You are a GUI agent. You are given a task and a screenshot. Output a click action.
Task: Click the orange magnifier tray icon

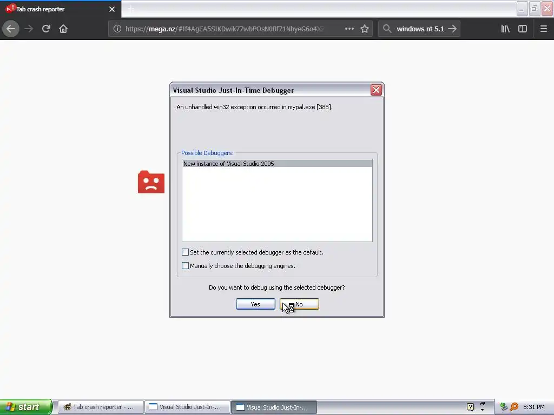[514, 407]
